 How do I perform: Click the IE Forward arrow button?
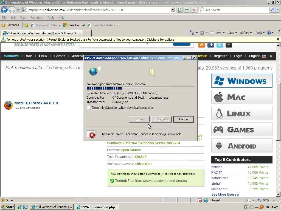point(12,10)
